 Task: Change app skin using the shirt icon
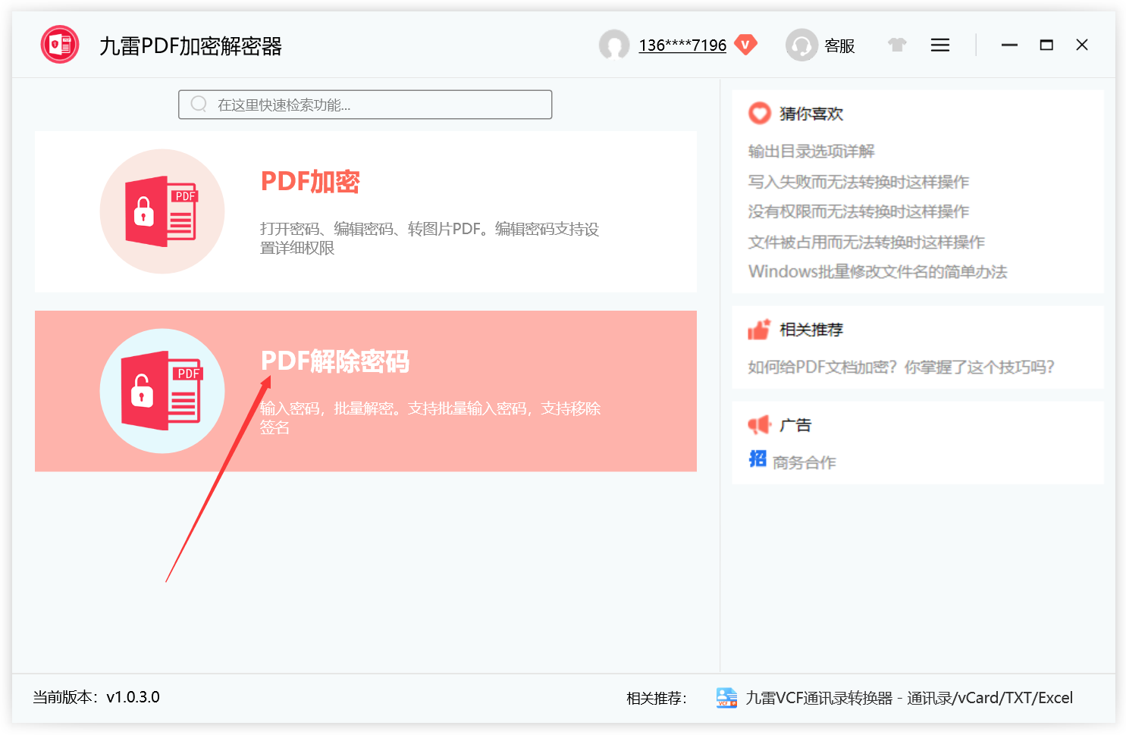coord(897,45)
